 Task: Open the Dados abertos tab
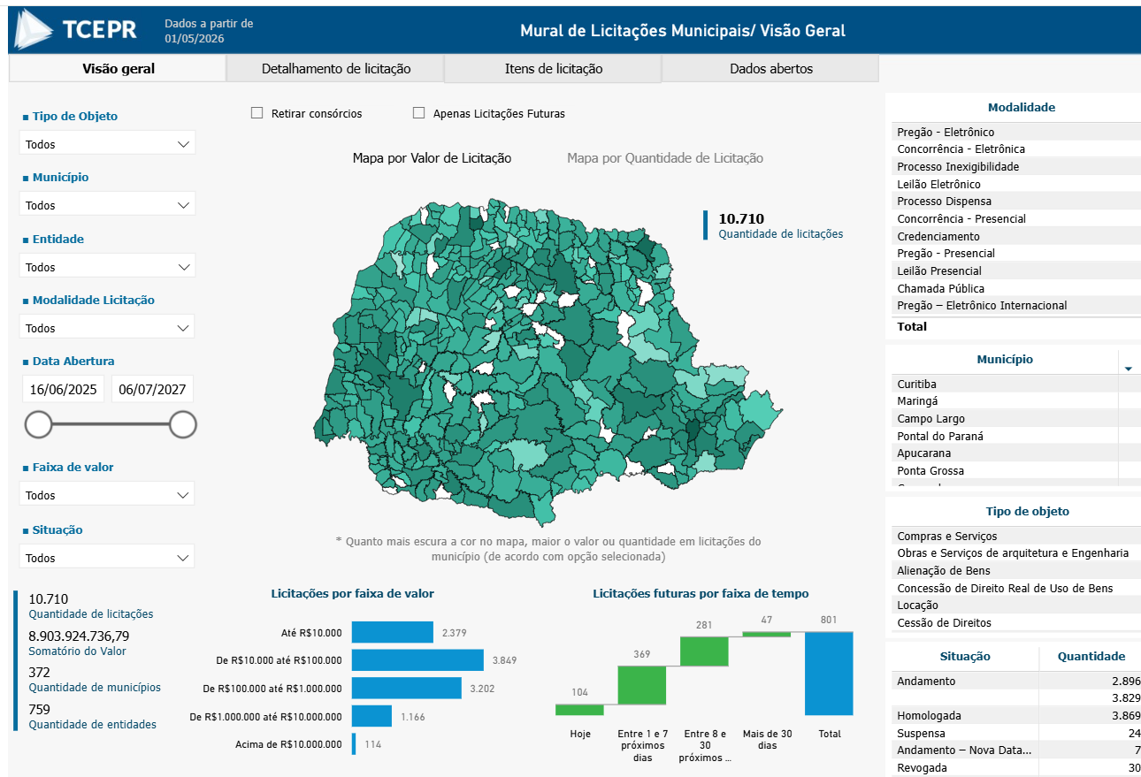[770, 68]
